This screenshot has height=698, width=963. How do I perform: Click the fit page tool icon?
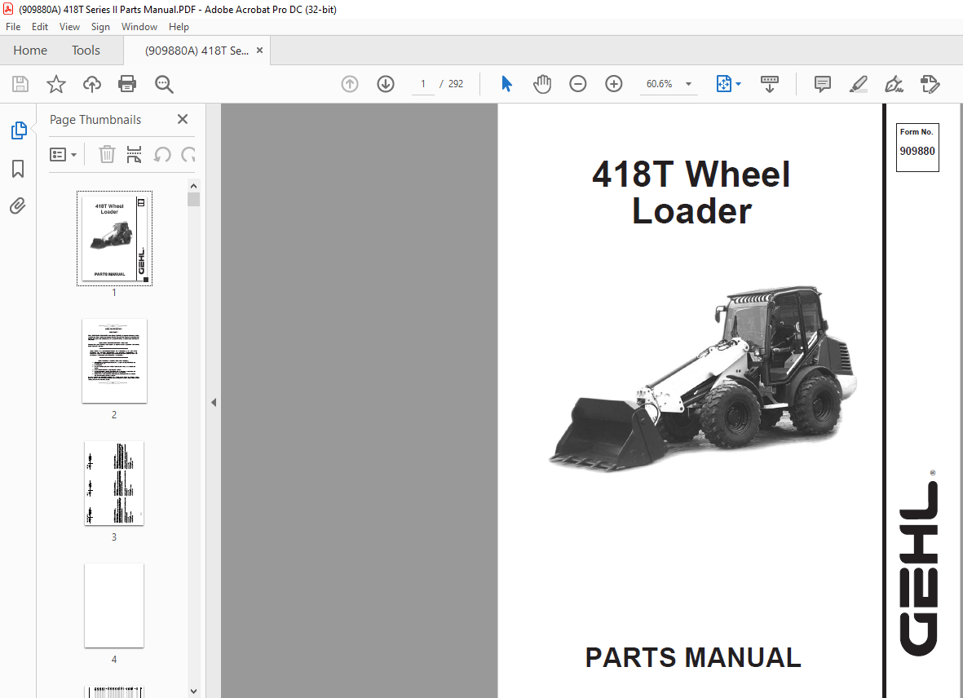click(723, 84)
